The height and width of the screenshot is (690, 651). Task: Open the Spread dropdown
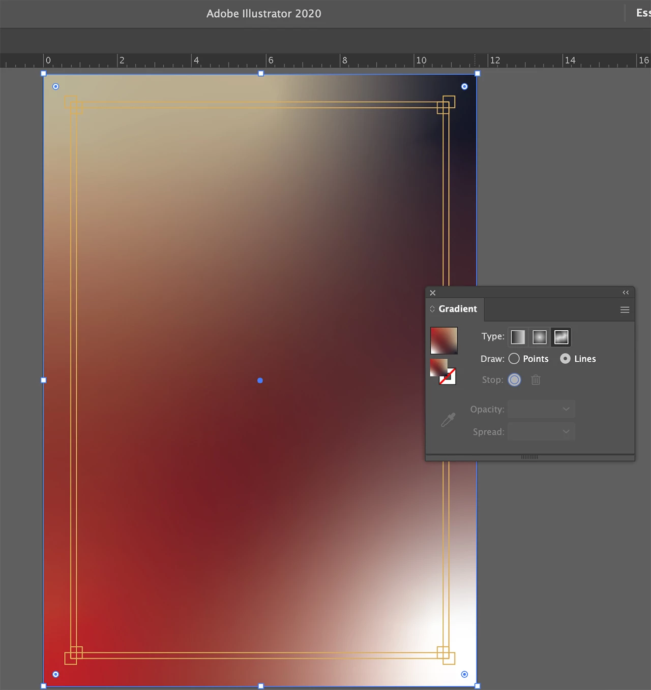coord(541,432)
